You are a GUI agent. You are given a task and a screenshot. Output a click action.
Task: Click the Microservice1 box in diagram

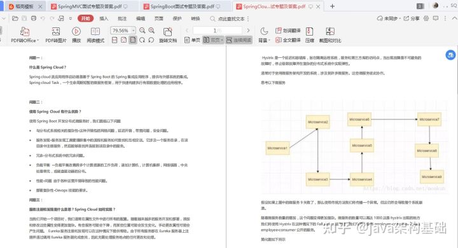pyautogui.click(x=277, y=148)
